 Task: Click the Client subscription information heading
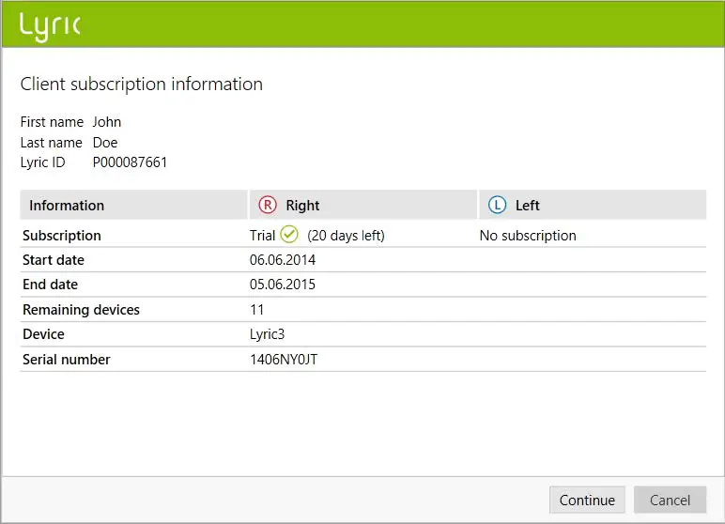[x=142, y=85]
